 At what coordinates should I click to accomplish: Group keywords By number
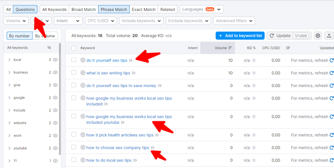(19, 36)
